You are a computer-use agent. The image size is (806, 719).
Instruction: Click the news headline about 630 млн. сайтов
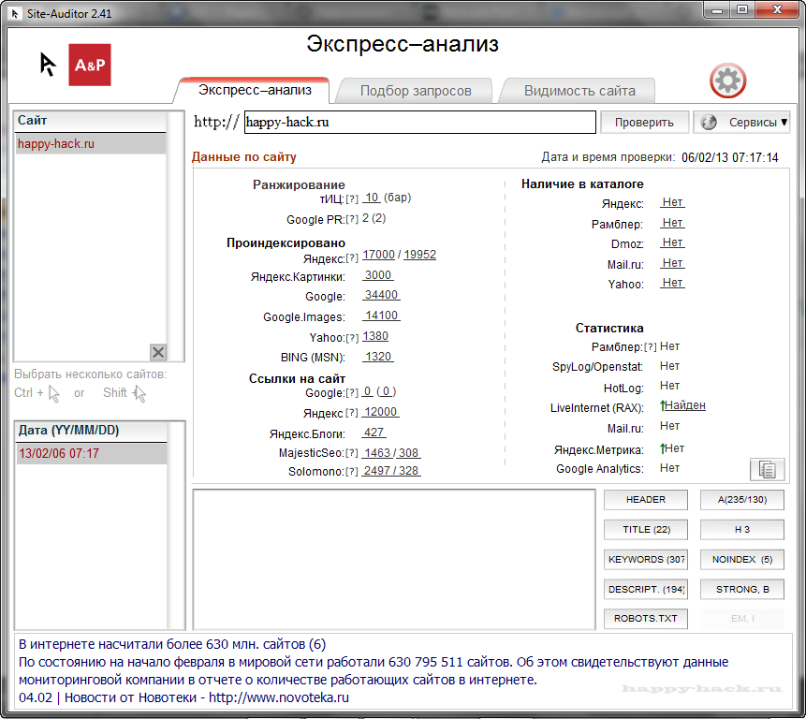[x=172, y=644]
